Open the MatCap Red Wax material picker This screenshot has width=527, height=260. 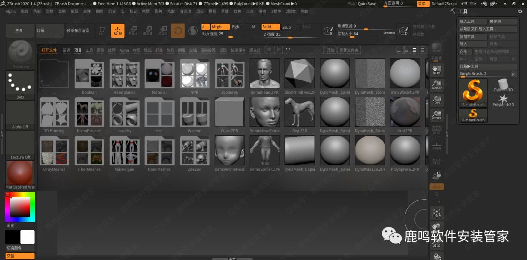pos(20,175)
